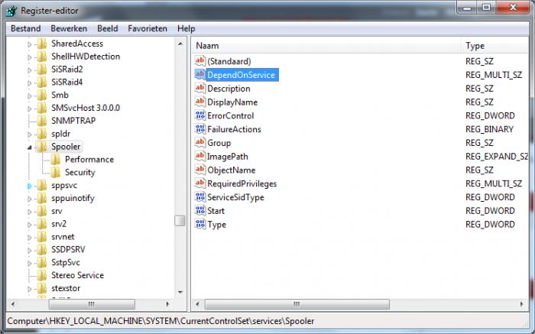Click the icon next to DependOnService
Screen dimensions: 535x334
click(200, 74)
